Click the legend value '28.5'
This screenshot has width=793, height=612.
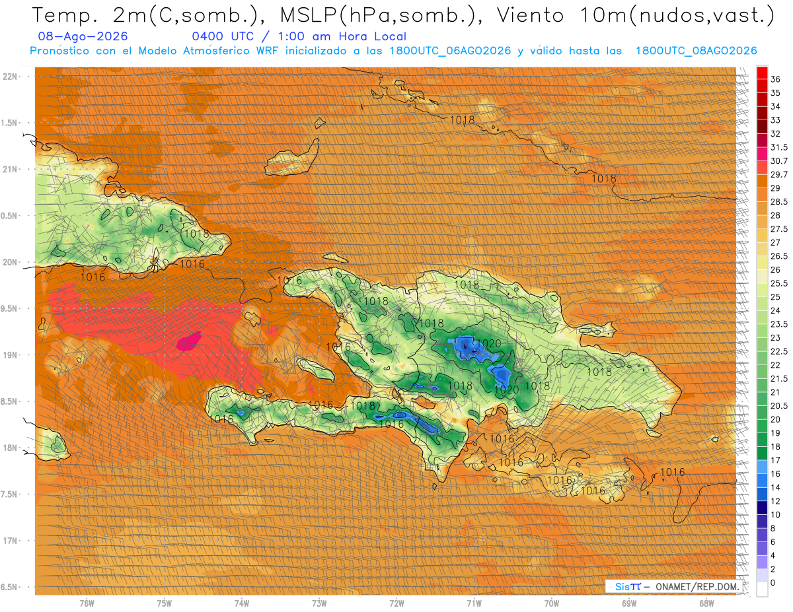coord(779,201)
